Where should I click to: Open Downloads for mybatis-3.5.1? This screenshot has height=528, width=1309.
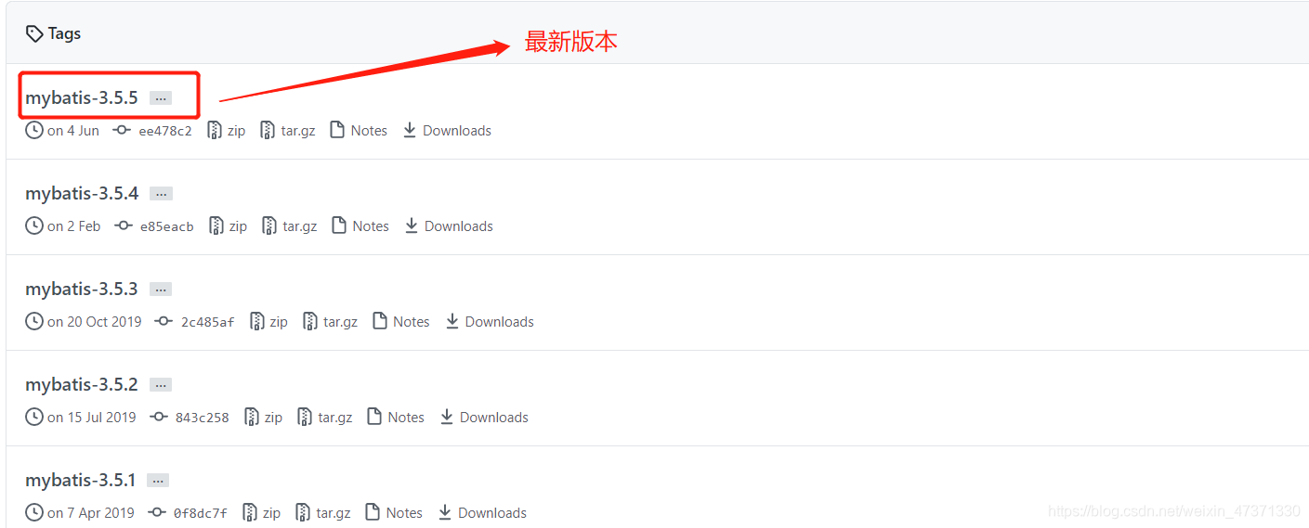coord(492,513)
